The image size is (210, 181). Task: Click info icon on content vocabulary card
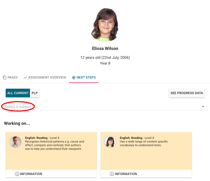[x=112, y=174]
